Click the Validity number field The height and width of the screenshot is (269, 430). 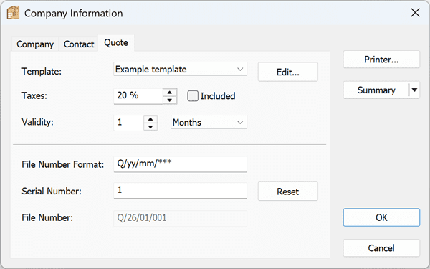(128, 123)
